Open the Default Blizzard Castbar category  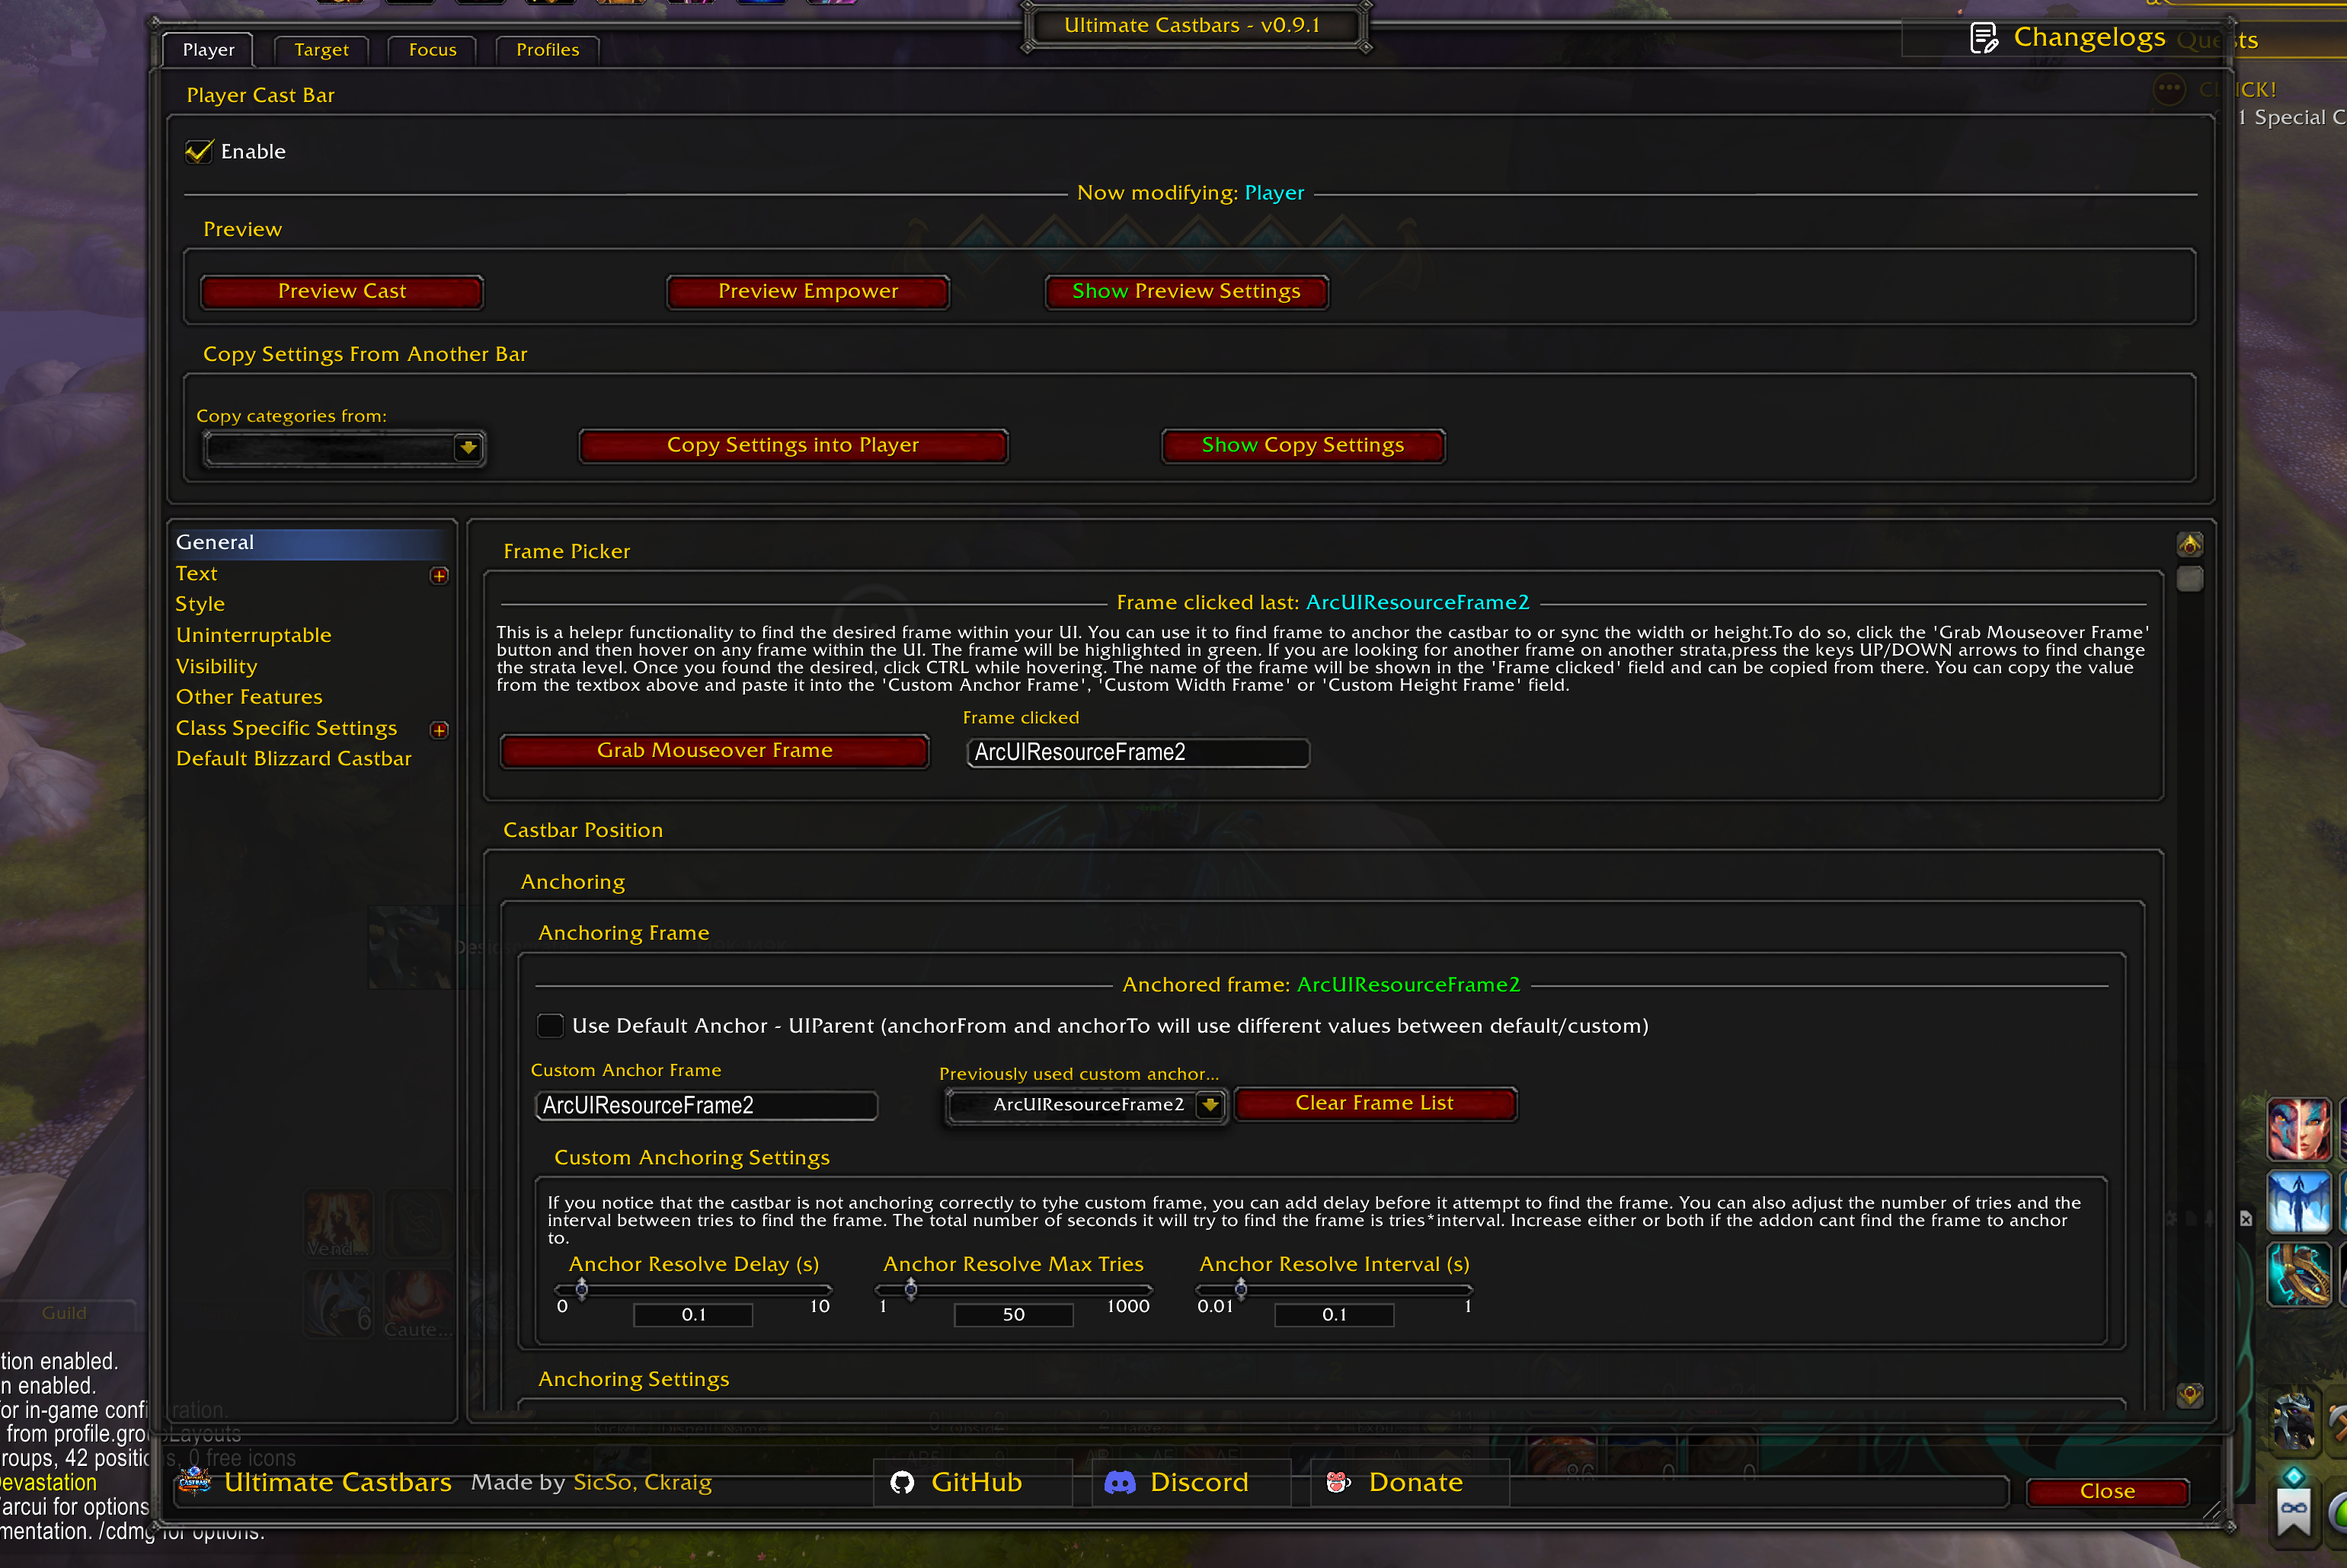click(x=293, y=759)
